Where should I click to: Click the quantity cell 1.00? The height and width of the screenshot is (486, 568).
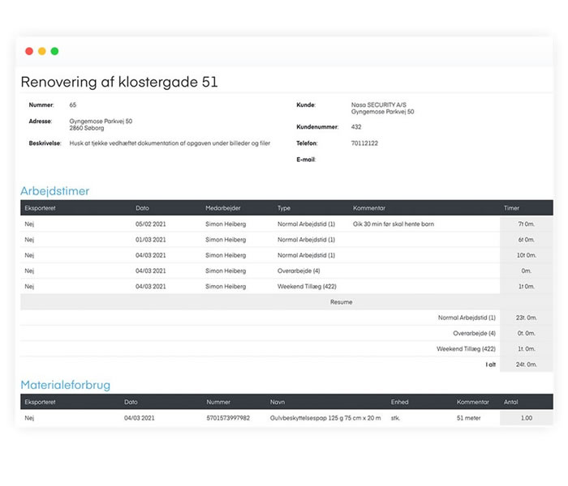(x=526, y=418)
